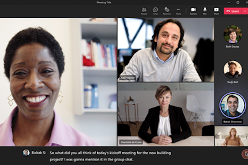Open the meeting Chat panel
The image size is (248, 165).
(155, 11)
